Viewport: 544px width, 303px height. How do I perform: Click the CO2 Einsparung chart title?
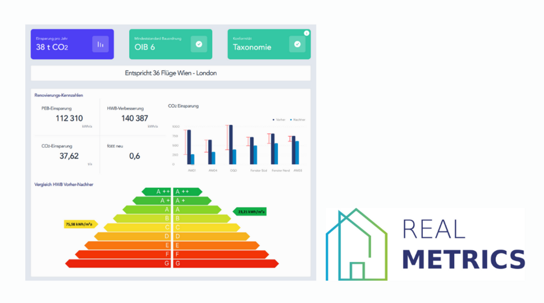[x=183, y=106]
